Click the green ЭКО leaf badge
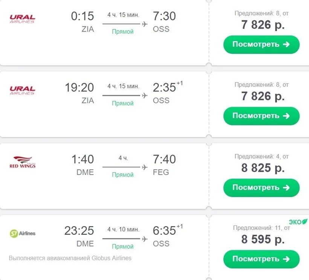Screen dimensions: 309x280 [x=298, y=222]
